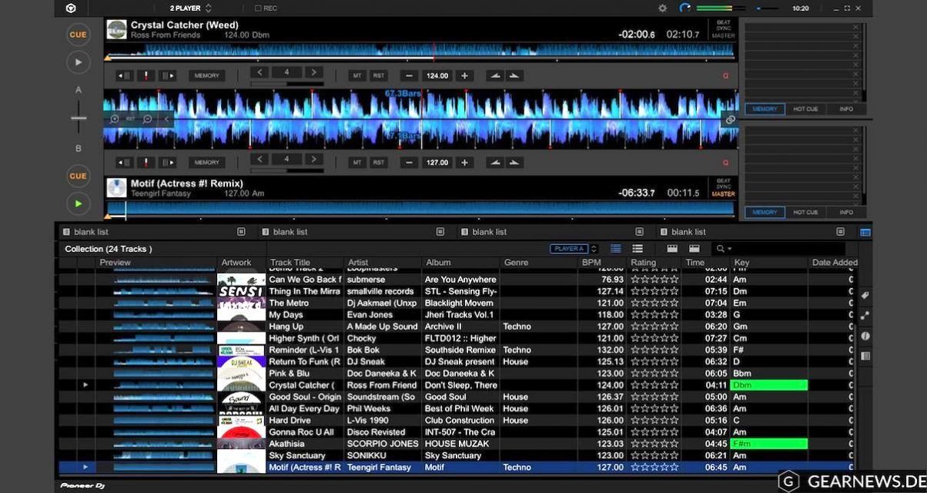Lower deck B tempo with minus button
The image size is (927, 493).
pos(410,163)
